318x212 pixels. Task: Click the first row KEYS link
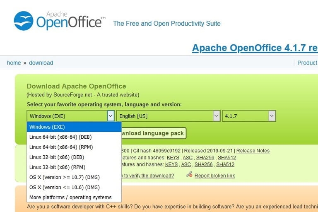tap(173, 158)
